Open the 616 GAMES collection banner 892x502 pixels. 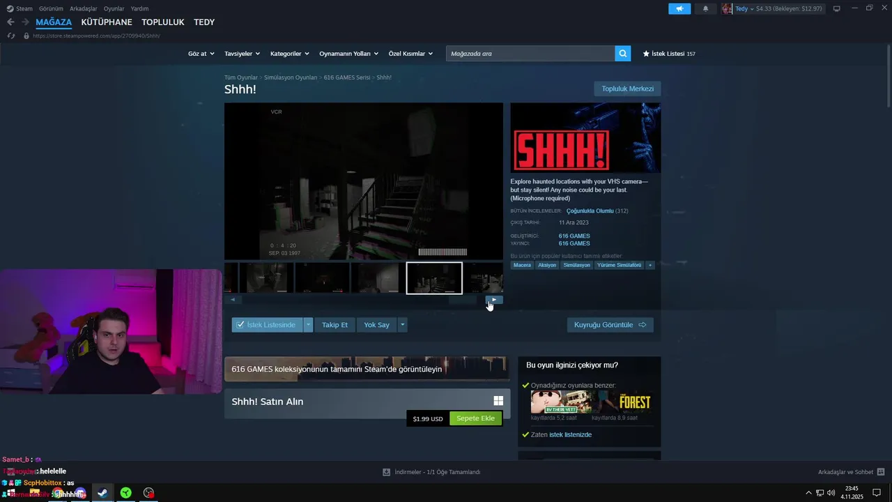click(x=367, y=369)
